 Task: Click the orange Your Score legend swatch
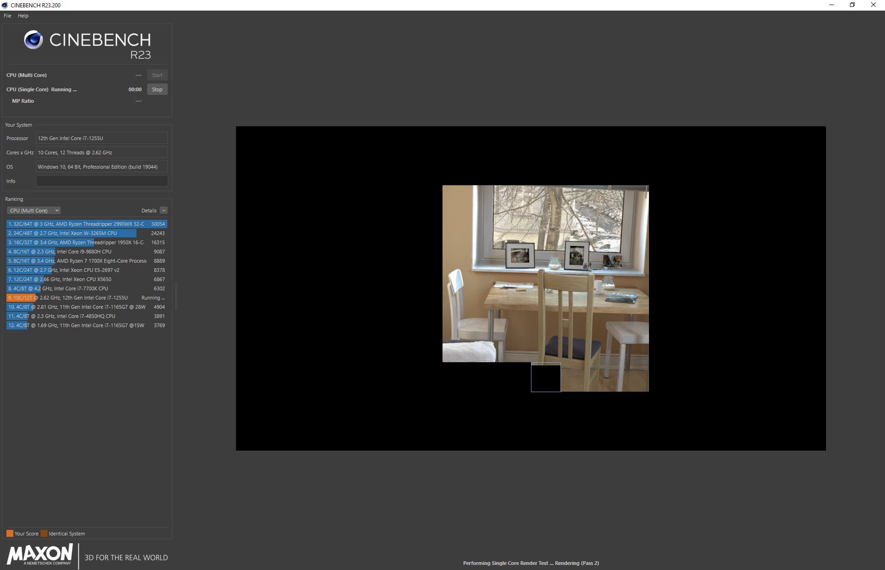[x=10, y=534]
